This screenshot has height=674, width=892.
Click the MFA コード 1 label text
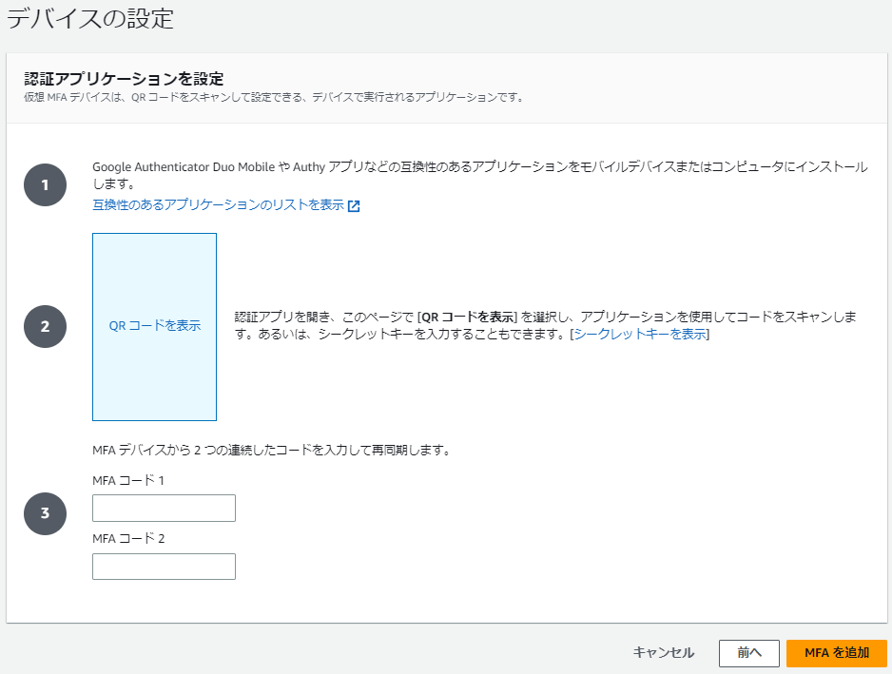[128, 481]
